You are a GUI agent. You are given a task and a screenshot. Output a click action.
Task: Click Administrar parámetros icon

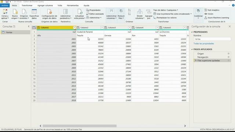click(x=65, y=12)
